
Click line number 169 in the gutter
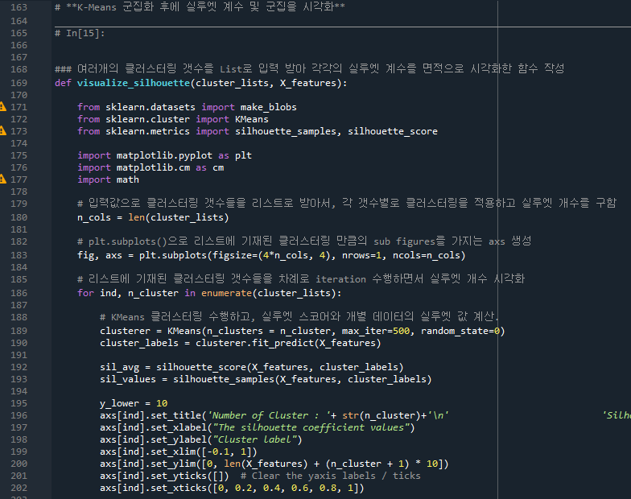point(19,83)
